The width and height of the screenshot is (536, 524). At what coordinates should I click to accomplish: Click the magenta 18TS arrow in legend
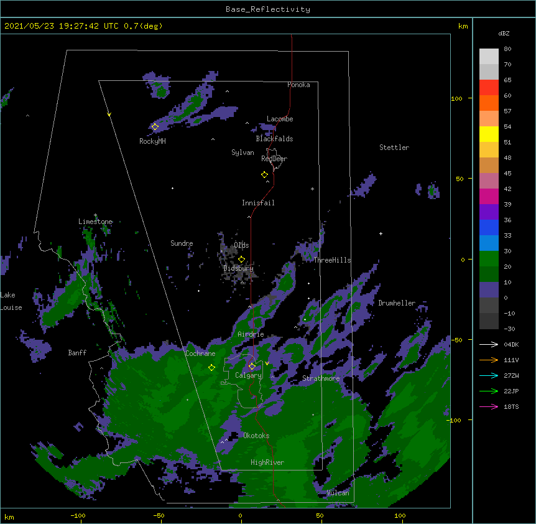point(489,406)
